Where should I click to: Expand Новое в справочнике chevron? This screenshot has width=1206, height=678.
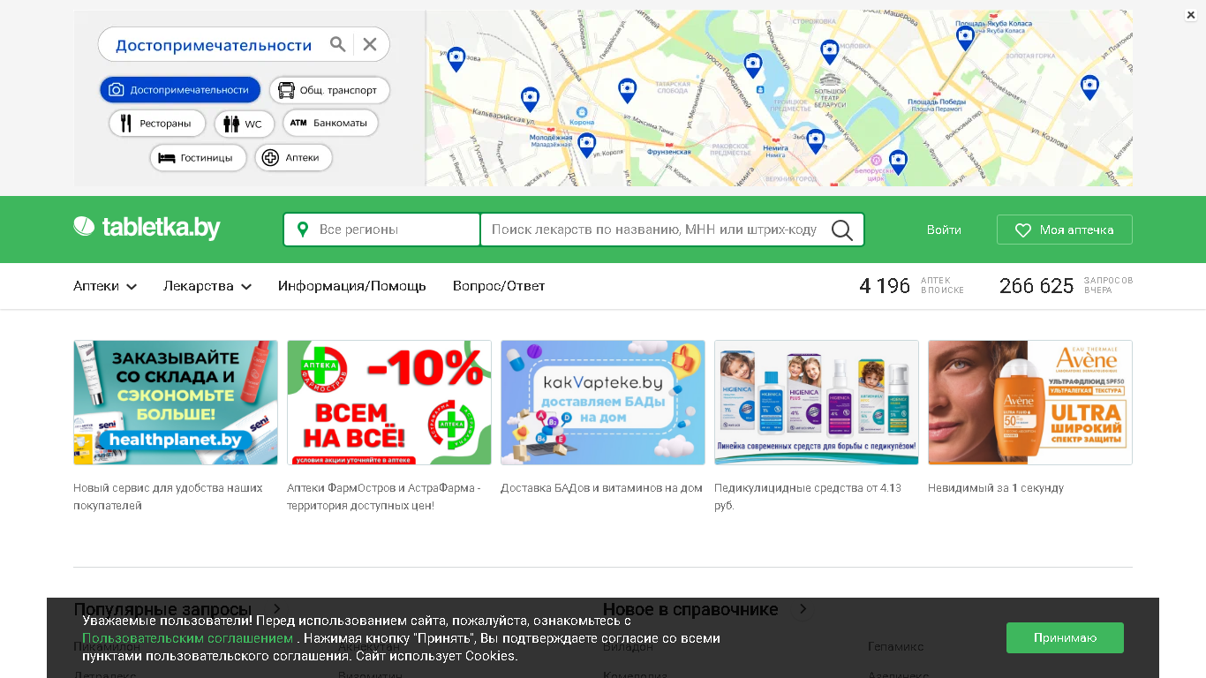803,609
